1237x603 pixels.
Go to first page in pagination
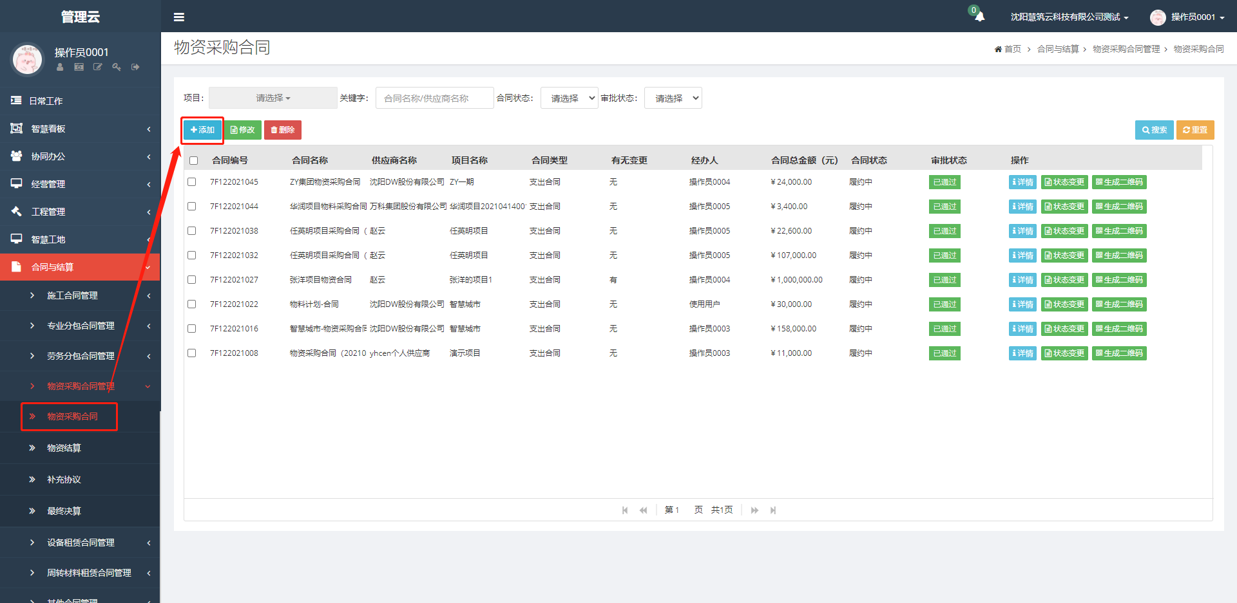coord(625,510)
